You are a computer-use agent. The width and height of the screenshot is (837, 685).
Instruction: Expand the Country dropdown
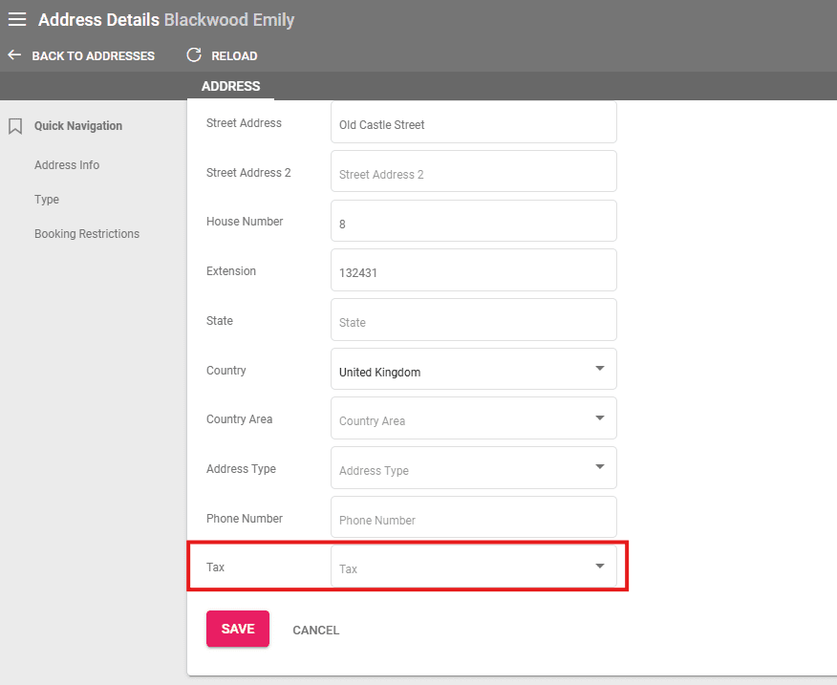coord(599,369)
